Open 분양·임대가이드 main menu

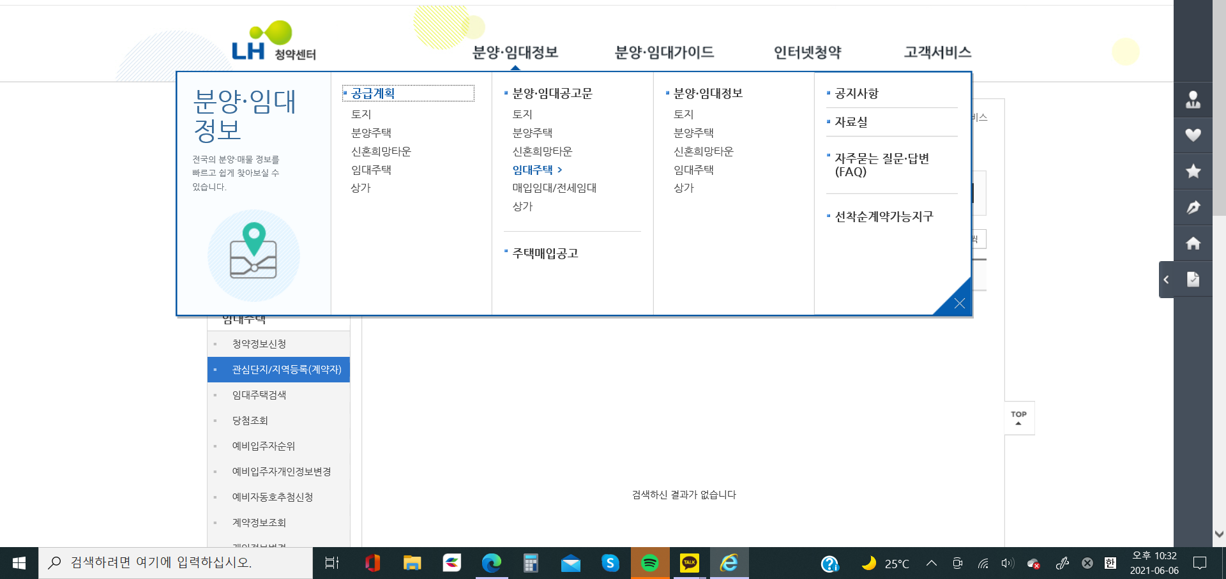pos(665,52)
